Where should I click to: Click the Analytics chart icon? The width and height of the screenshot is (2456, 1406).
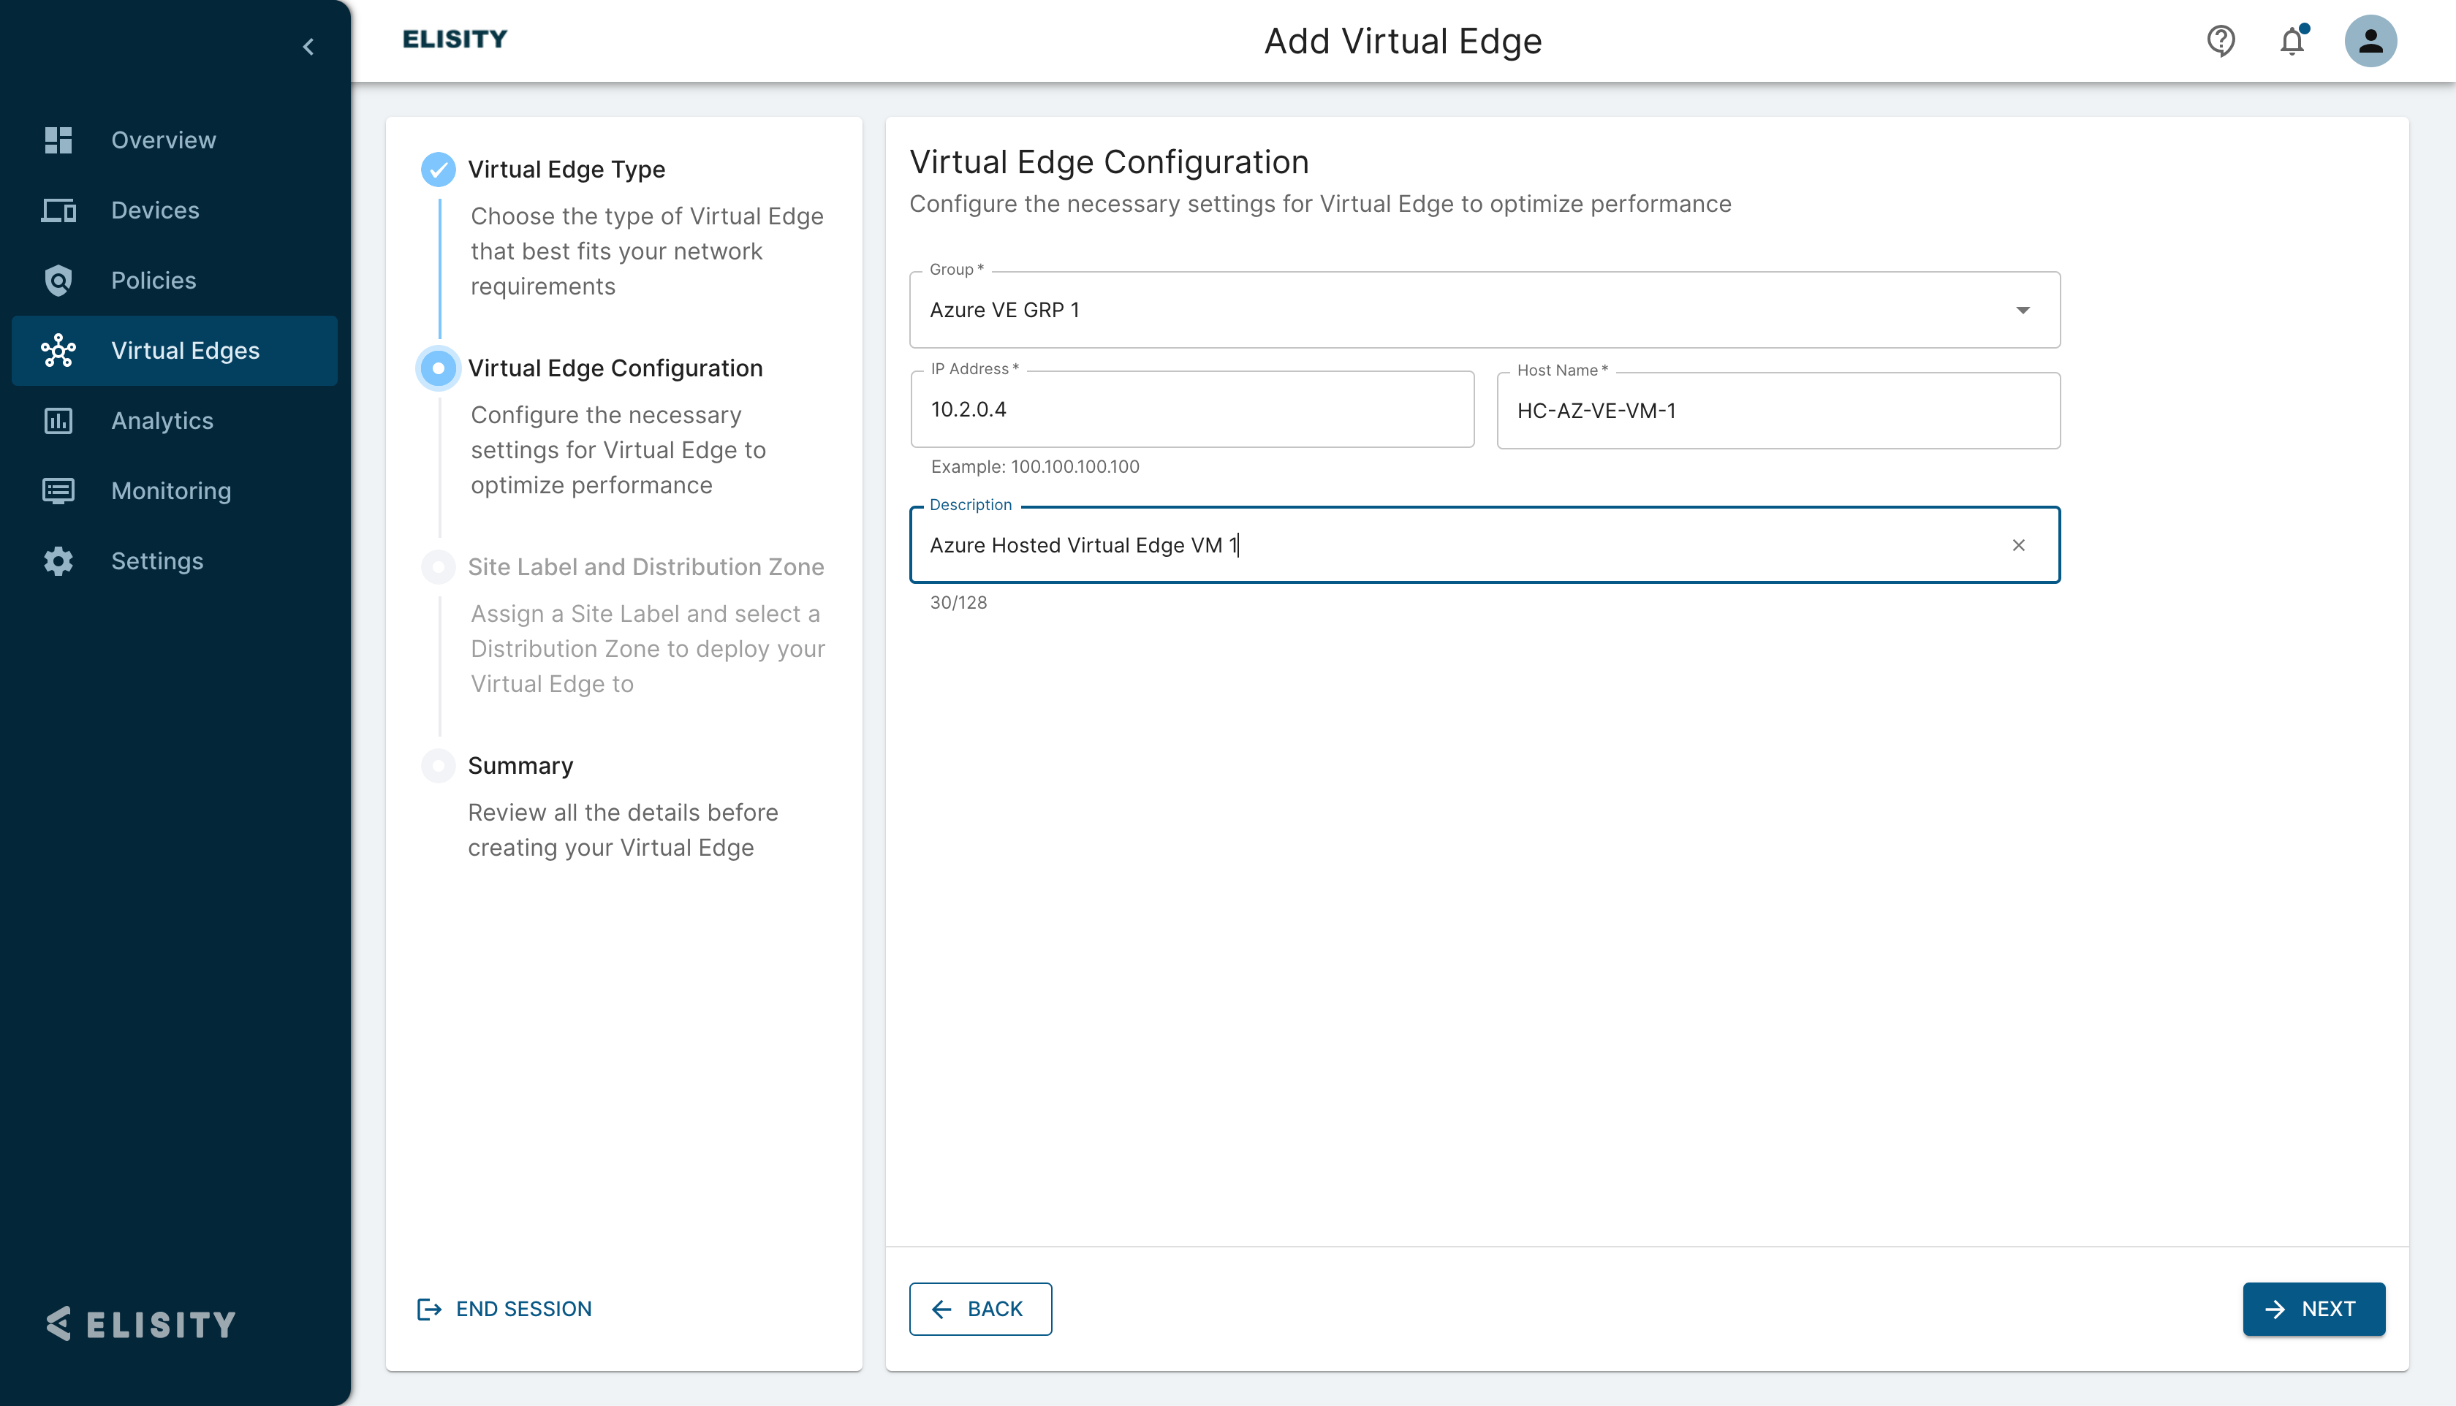tap(58, 421)
